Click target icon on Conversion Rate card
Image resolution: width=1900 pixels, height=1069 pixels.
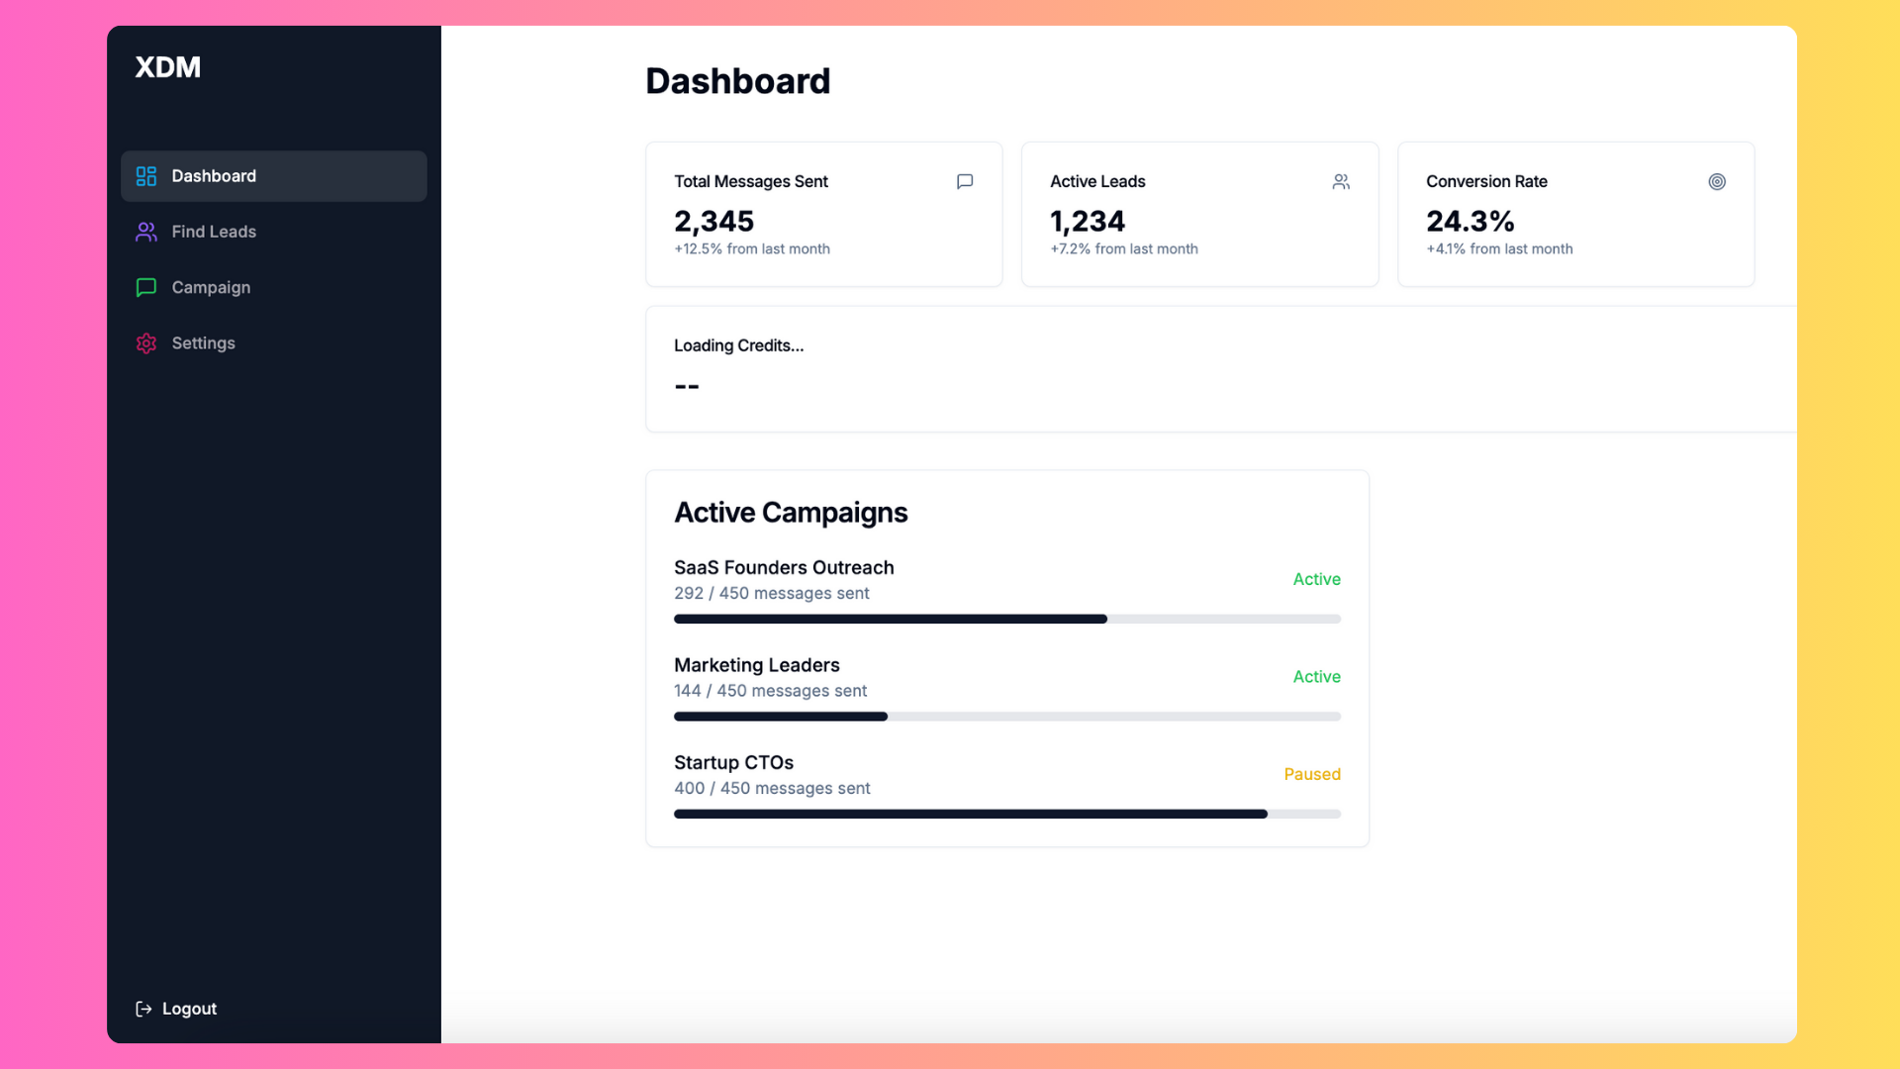coord(1717,181)
